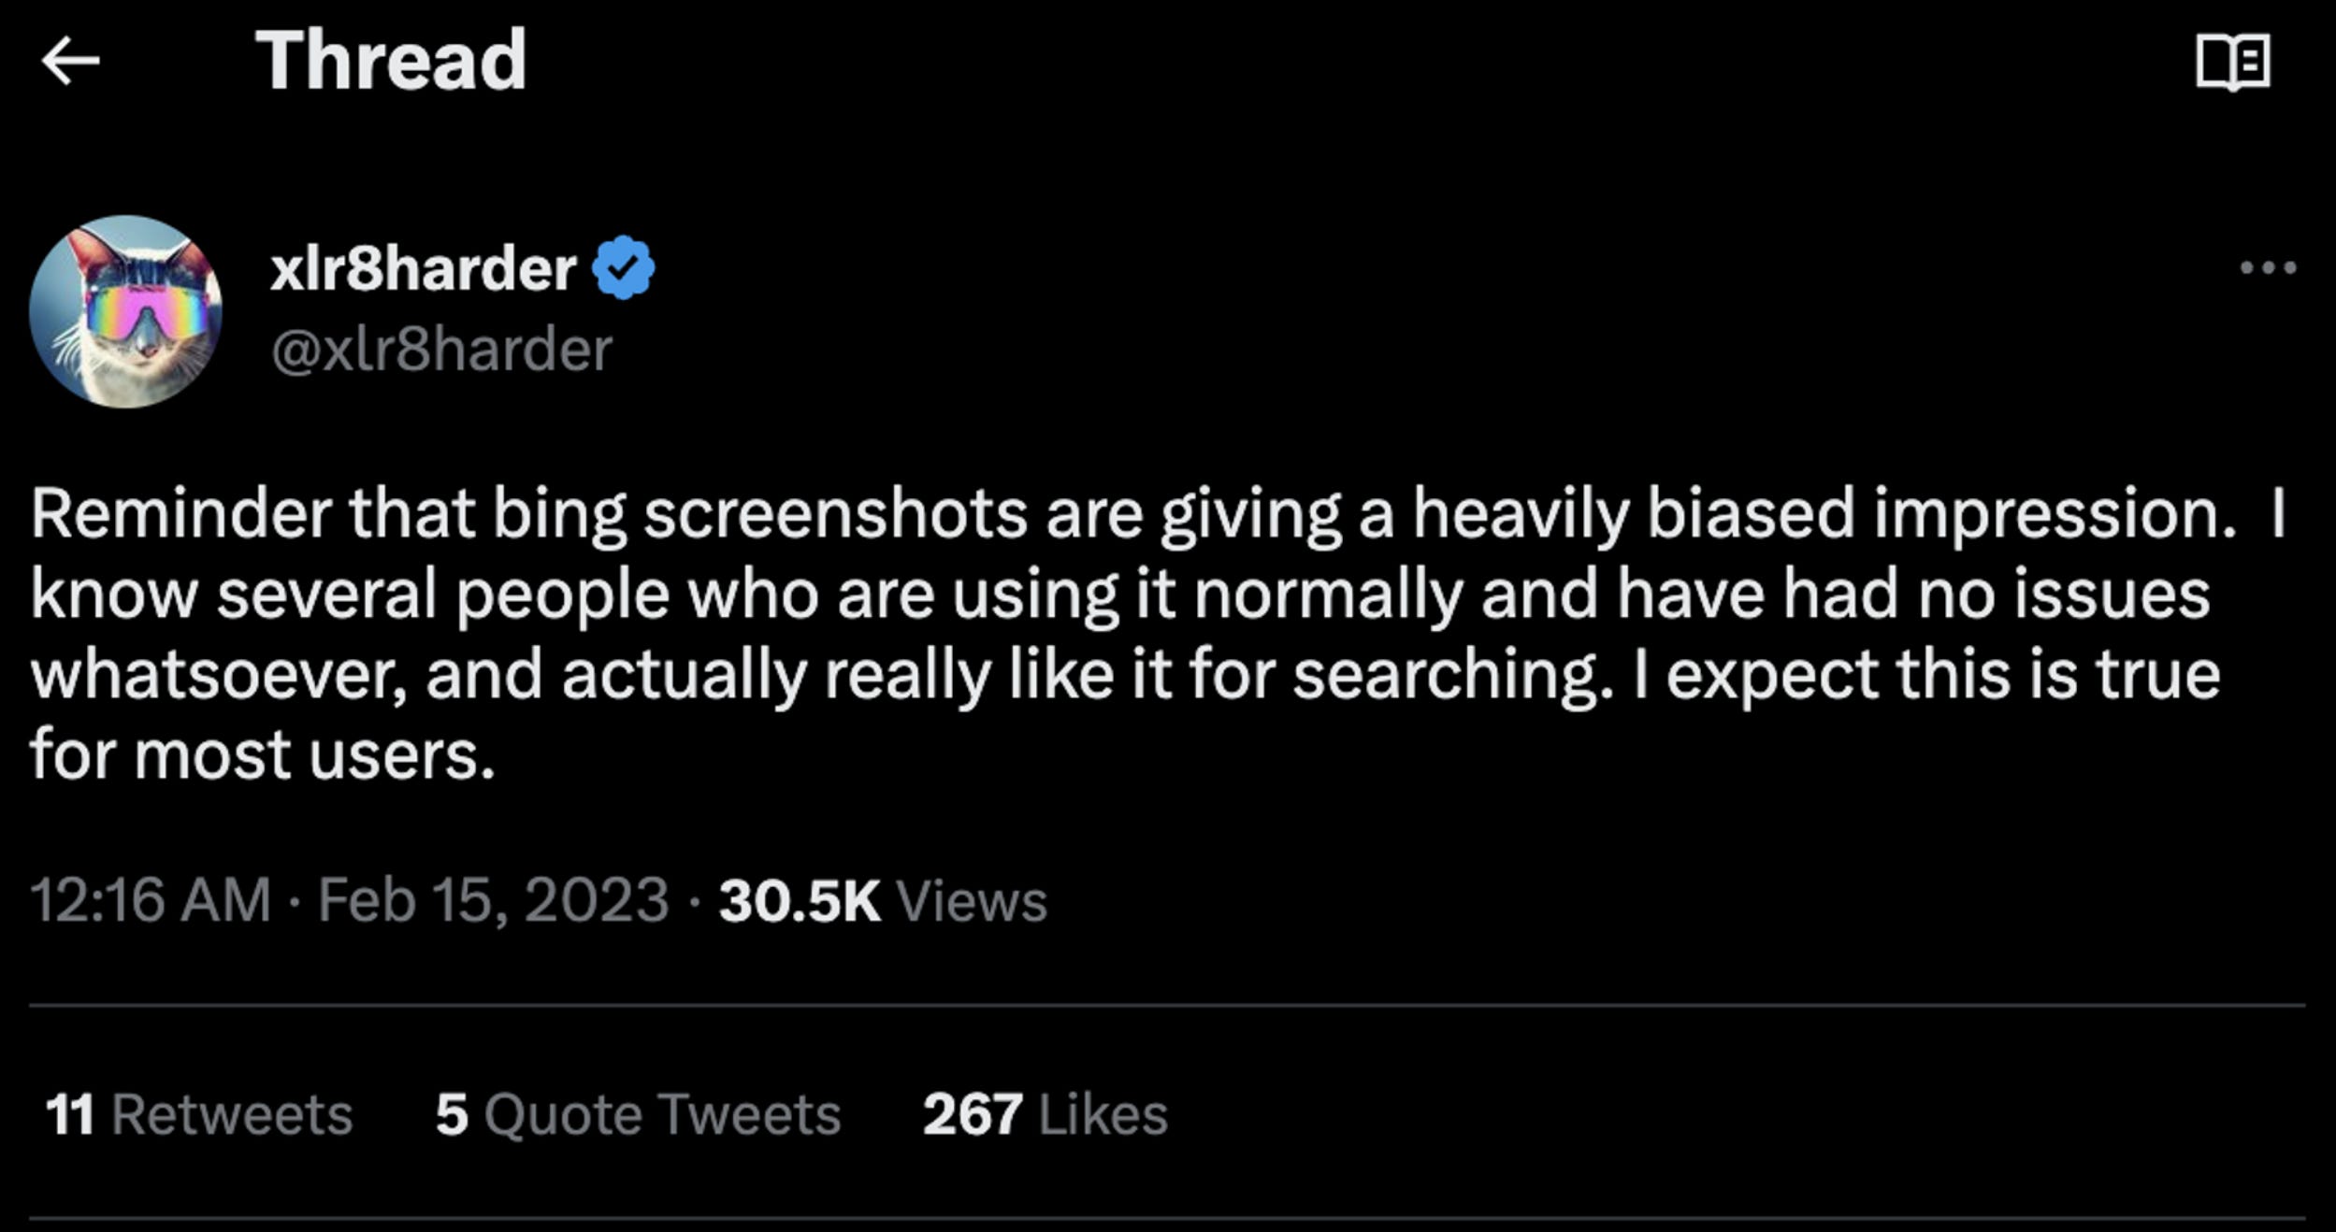Open the tweet's three-dot more menu
Viewport: 2336px width, 1232px height.
(x=2268, y=268)
